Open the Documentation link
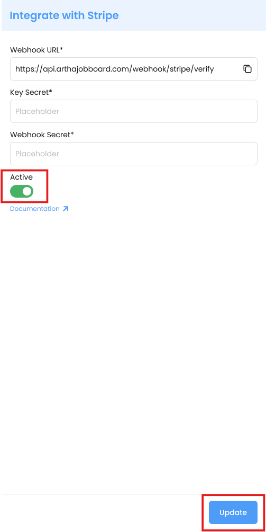The height and width of the screenshot is (532, 266). (x=35, y=209)
